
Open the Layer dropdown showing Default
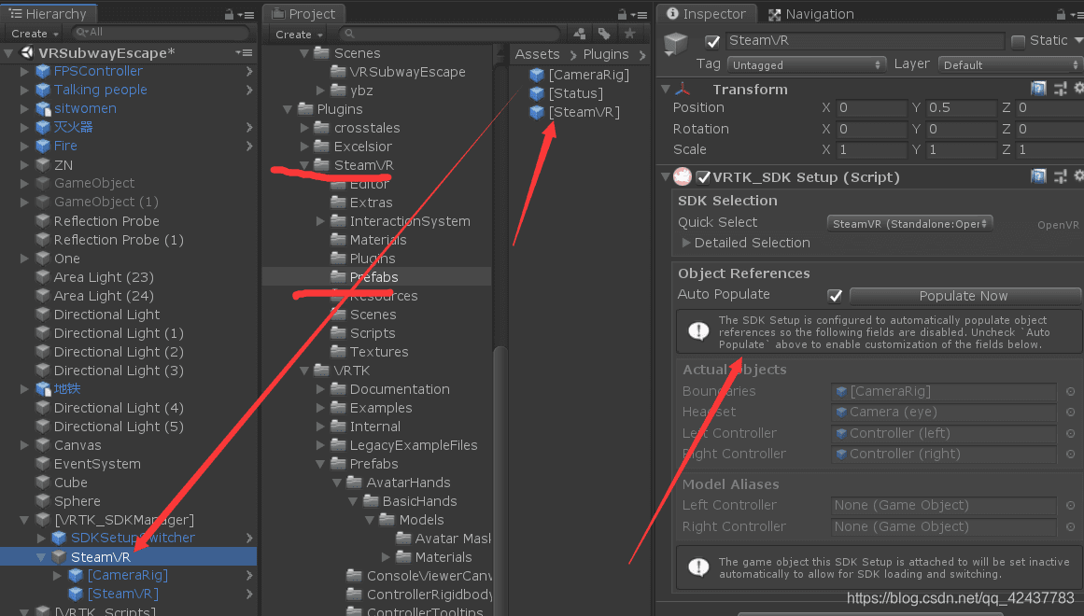(1010, 65)
